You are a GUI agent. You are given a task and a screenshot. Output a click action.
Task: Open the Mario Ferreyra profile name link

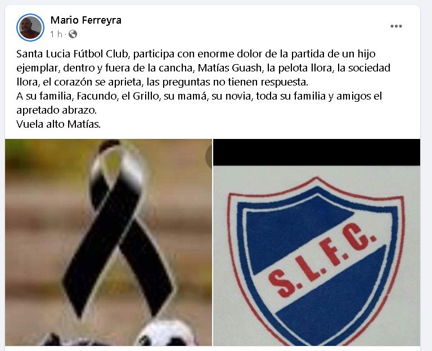pyautogui.click(x=85, y=20)
